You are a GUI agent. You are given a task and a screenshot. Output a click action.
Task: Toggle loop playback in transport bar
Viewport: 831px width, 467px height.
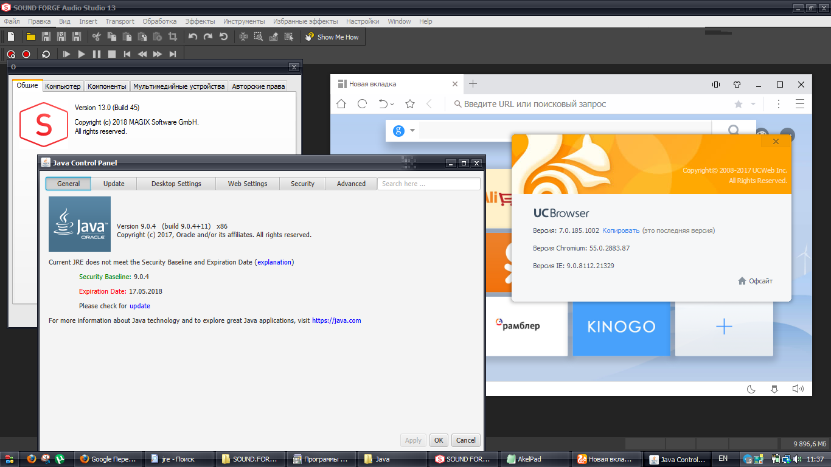[46, 54]
